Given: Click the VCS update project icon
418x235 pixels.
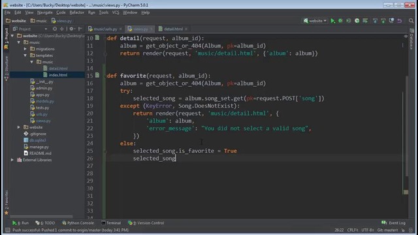Looking at the screenshot, I should [375, 21].
